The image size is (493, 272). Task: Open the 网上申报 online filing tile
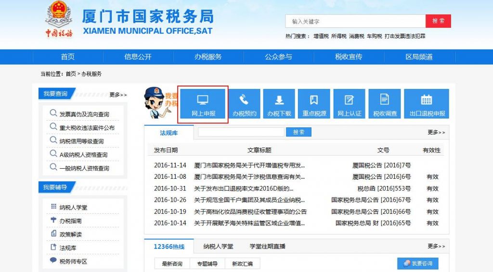click(203, 104)
